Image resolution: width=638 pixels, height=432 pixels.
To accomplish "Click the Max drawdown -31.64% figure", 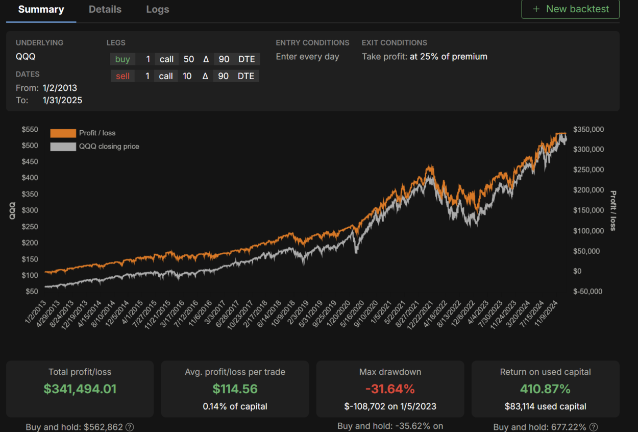I will 390,389.
